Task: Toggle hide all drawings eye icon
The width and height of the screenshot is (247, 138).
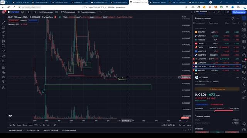Action: click(3, 81)
